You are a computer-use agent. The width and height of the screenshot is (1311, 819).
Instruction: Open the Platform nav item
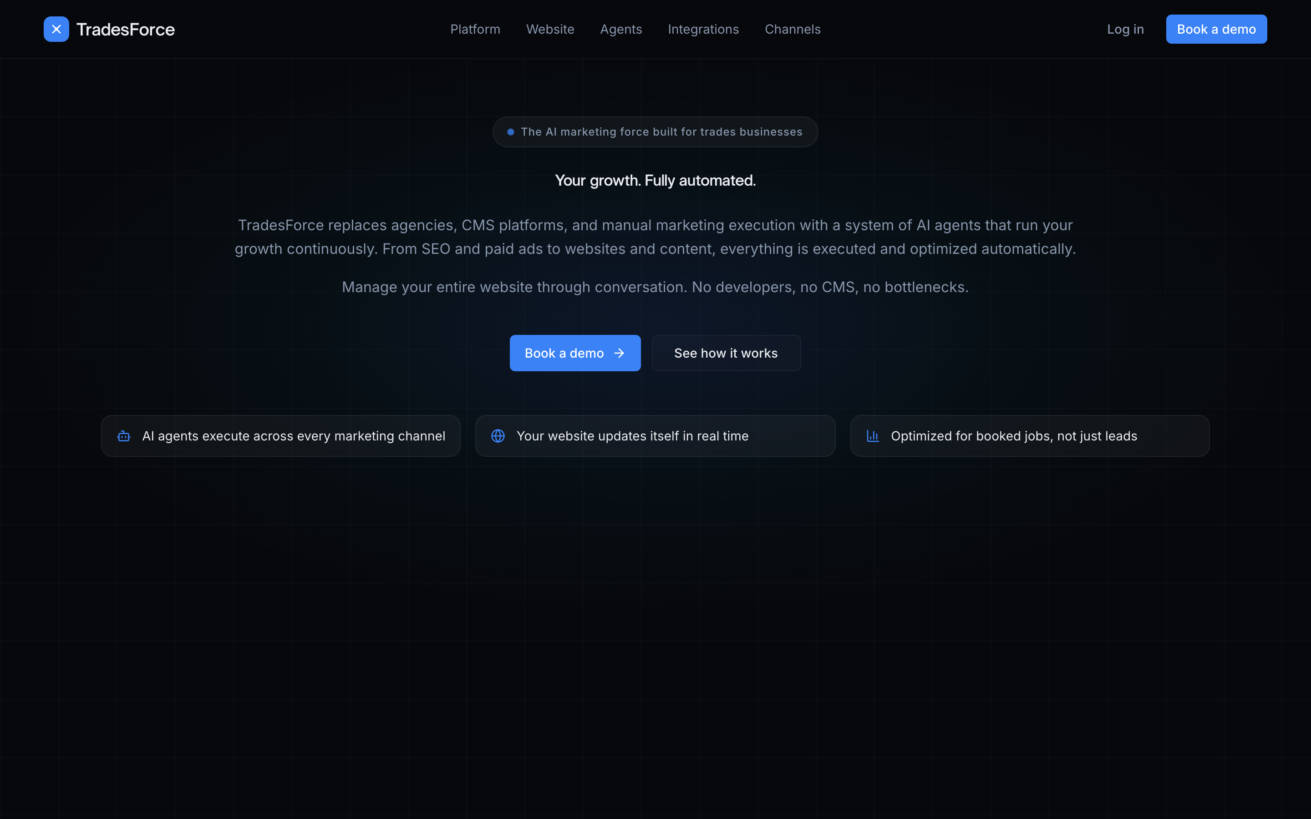(x=475, y=29)
